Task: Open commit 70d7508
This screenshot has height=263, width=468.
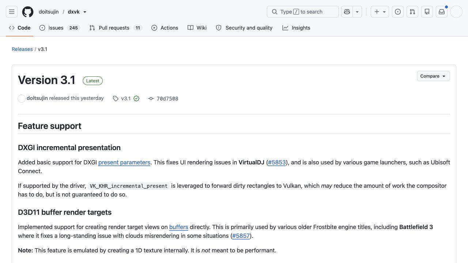Action: pyautogui.click(x=163, y=99)
